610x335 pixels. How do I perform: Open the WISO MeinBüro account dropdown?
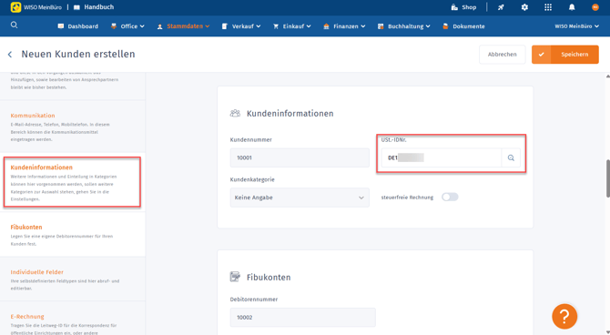coord(576,26)
